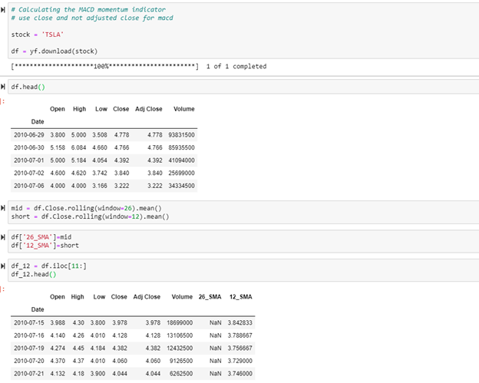The image size is (479, 383).
Task: Click the df['12_SMA']=short code line
Action: pos(45,245)
